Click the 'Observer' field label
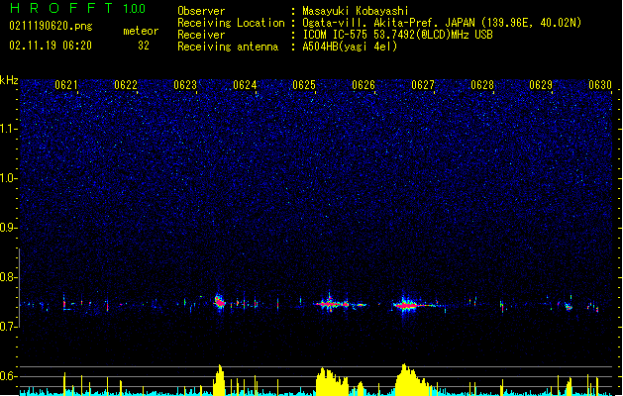Viewport: 623px width, 396px height. click(x=201, y=11)
